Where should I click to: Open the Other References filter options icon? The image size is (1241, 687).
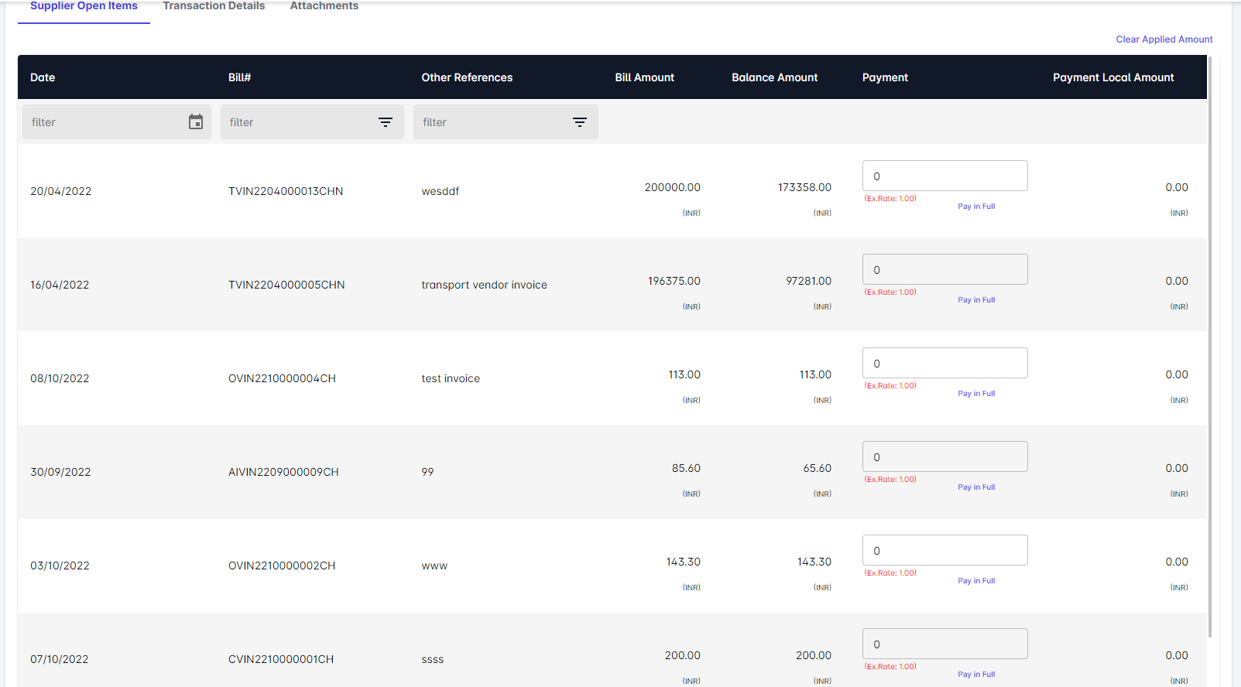point(580,122)
